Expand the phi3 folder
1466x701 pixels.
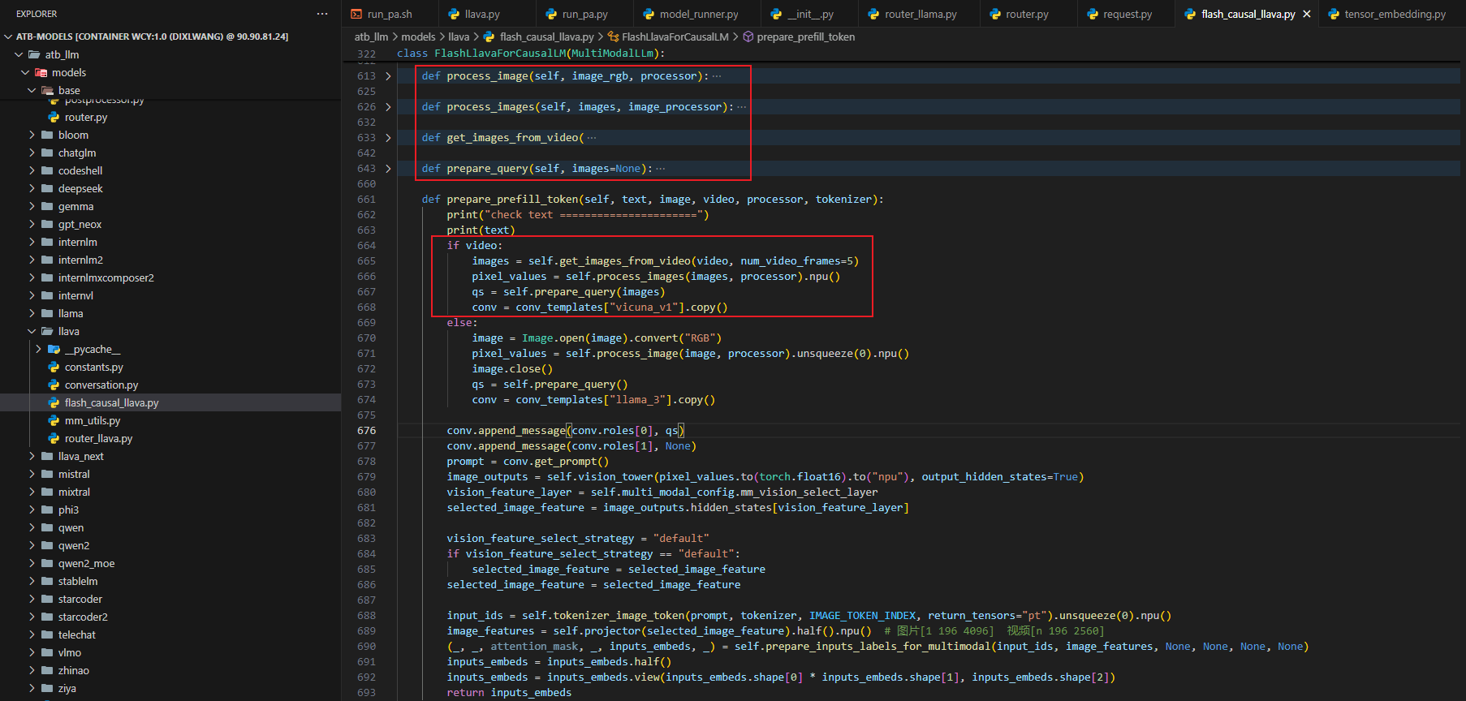point(32,510)
